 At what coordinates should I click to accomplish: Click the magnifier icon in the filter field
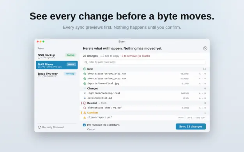(86, 62)
